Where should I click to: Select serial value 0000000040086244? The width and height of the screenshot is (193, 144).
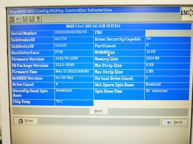pyautogui.click(x=71, y=32)
